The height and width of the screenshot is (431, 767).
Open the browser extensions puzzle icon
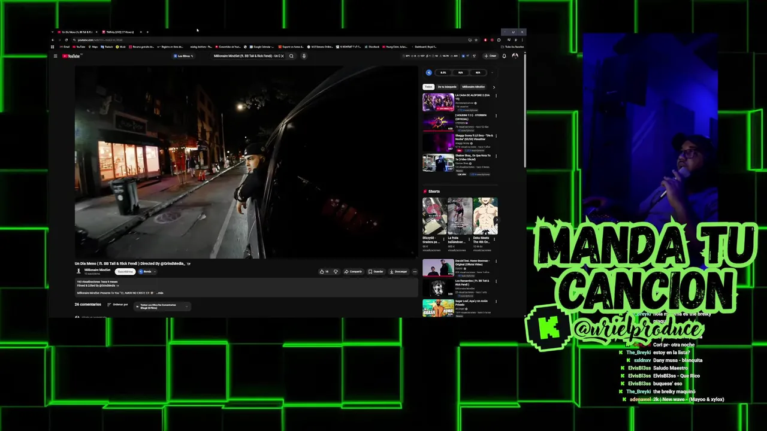[499, 40]
